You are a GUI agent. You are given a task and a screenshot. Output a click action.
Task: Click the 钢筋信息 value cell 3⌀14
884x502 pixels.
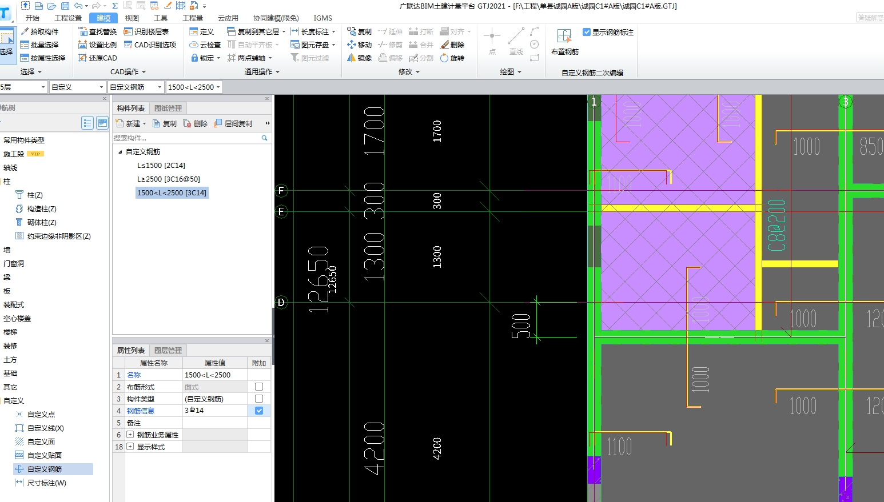[215, 411]
